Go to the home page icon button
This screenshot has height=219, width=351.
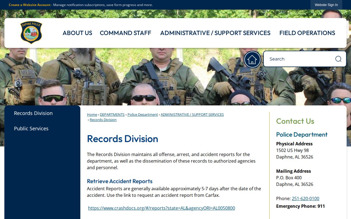[252, 59]
